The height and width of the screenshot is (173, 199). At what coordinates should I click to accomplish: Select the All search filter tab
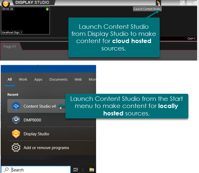(x=10, y=80)
